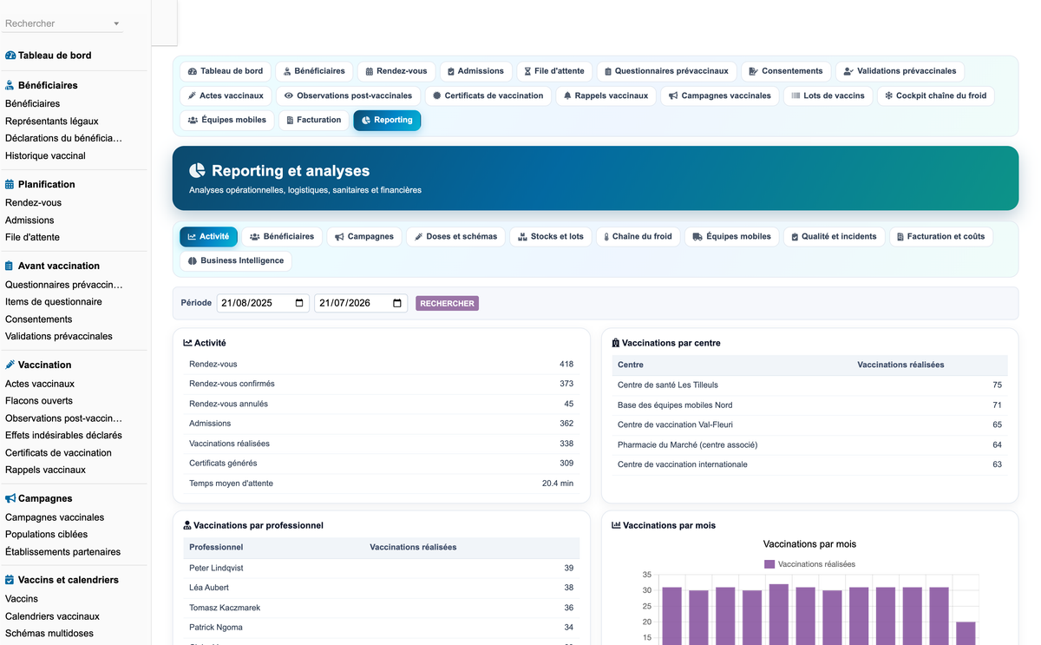Click the Campagnes megaphone icon in sidebar
1041x645 pixels.
10,498
